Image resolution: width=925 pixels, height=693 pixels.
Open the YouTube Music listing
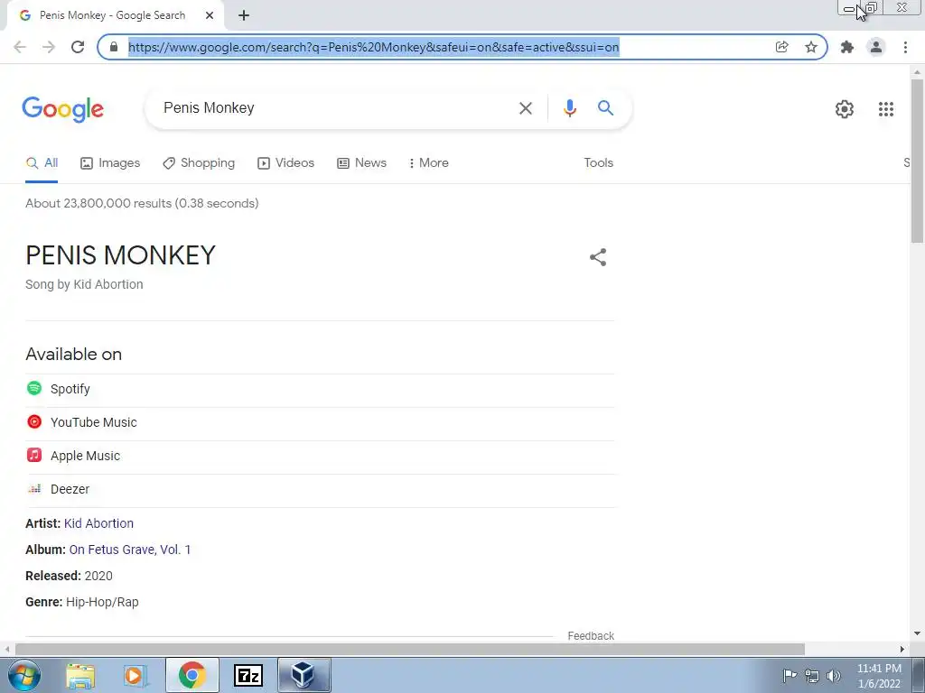coord(320,422)
